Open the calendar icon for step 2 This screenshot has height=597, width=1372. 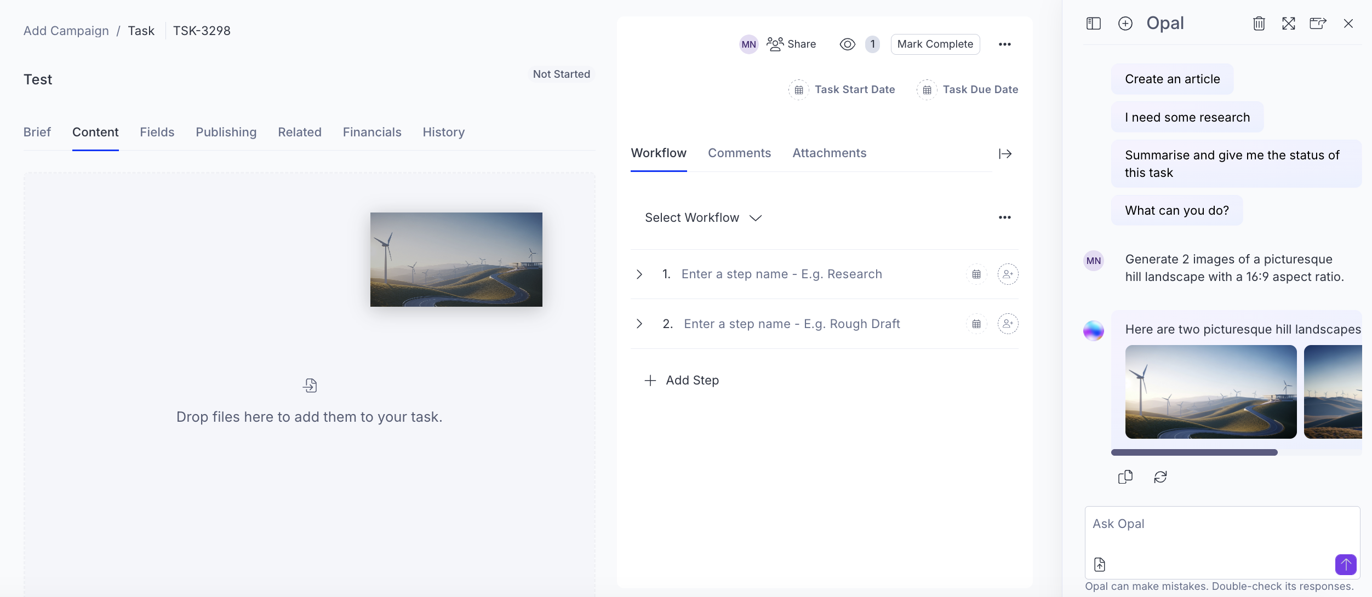point(976,324)
